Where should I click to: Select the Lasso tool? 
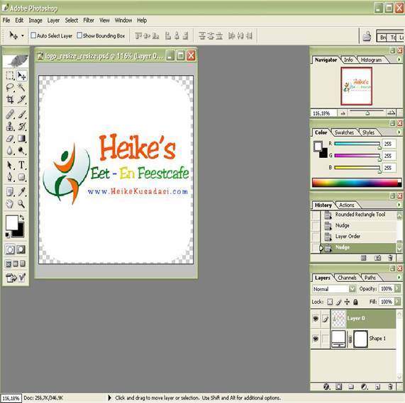click(x=10, y=88)
